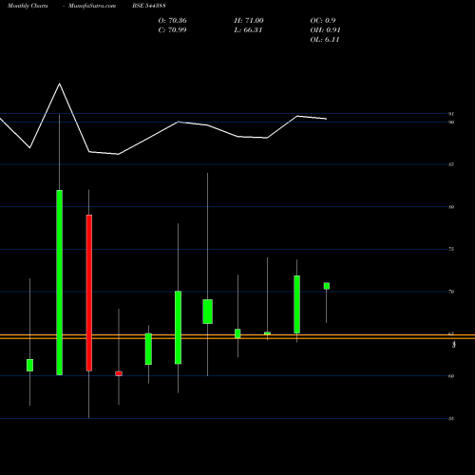This screenshot has height=475, width=475.
Task: Click the 80 price axis label
Action: pyautogui.click(x=451, y=207)
